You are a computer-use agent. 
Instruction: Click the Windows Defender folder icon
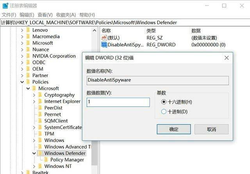point(40,153)
